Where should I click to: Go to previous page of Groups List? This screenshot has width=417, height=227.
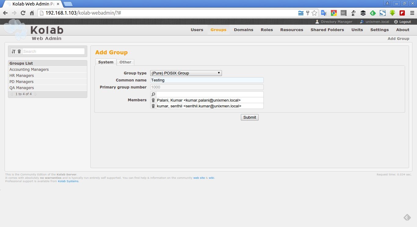(x=12, y=94)
